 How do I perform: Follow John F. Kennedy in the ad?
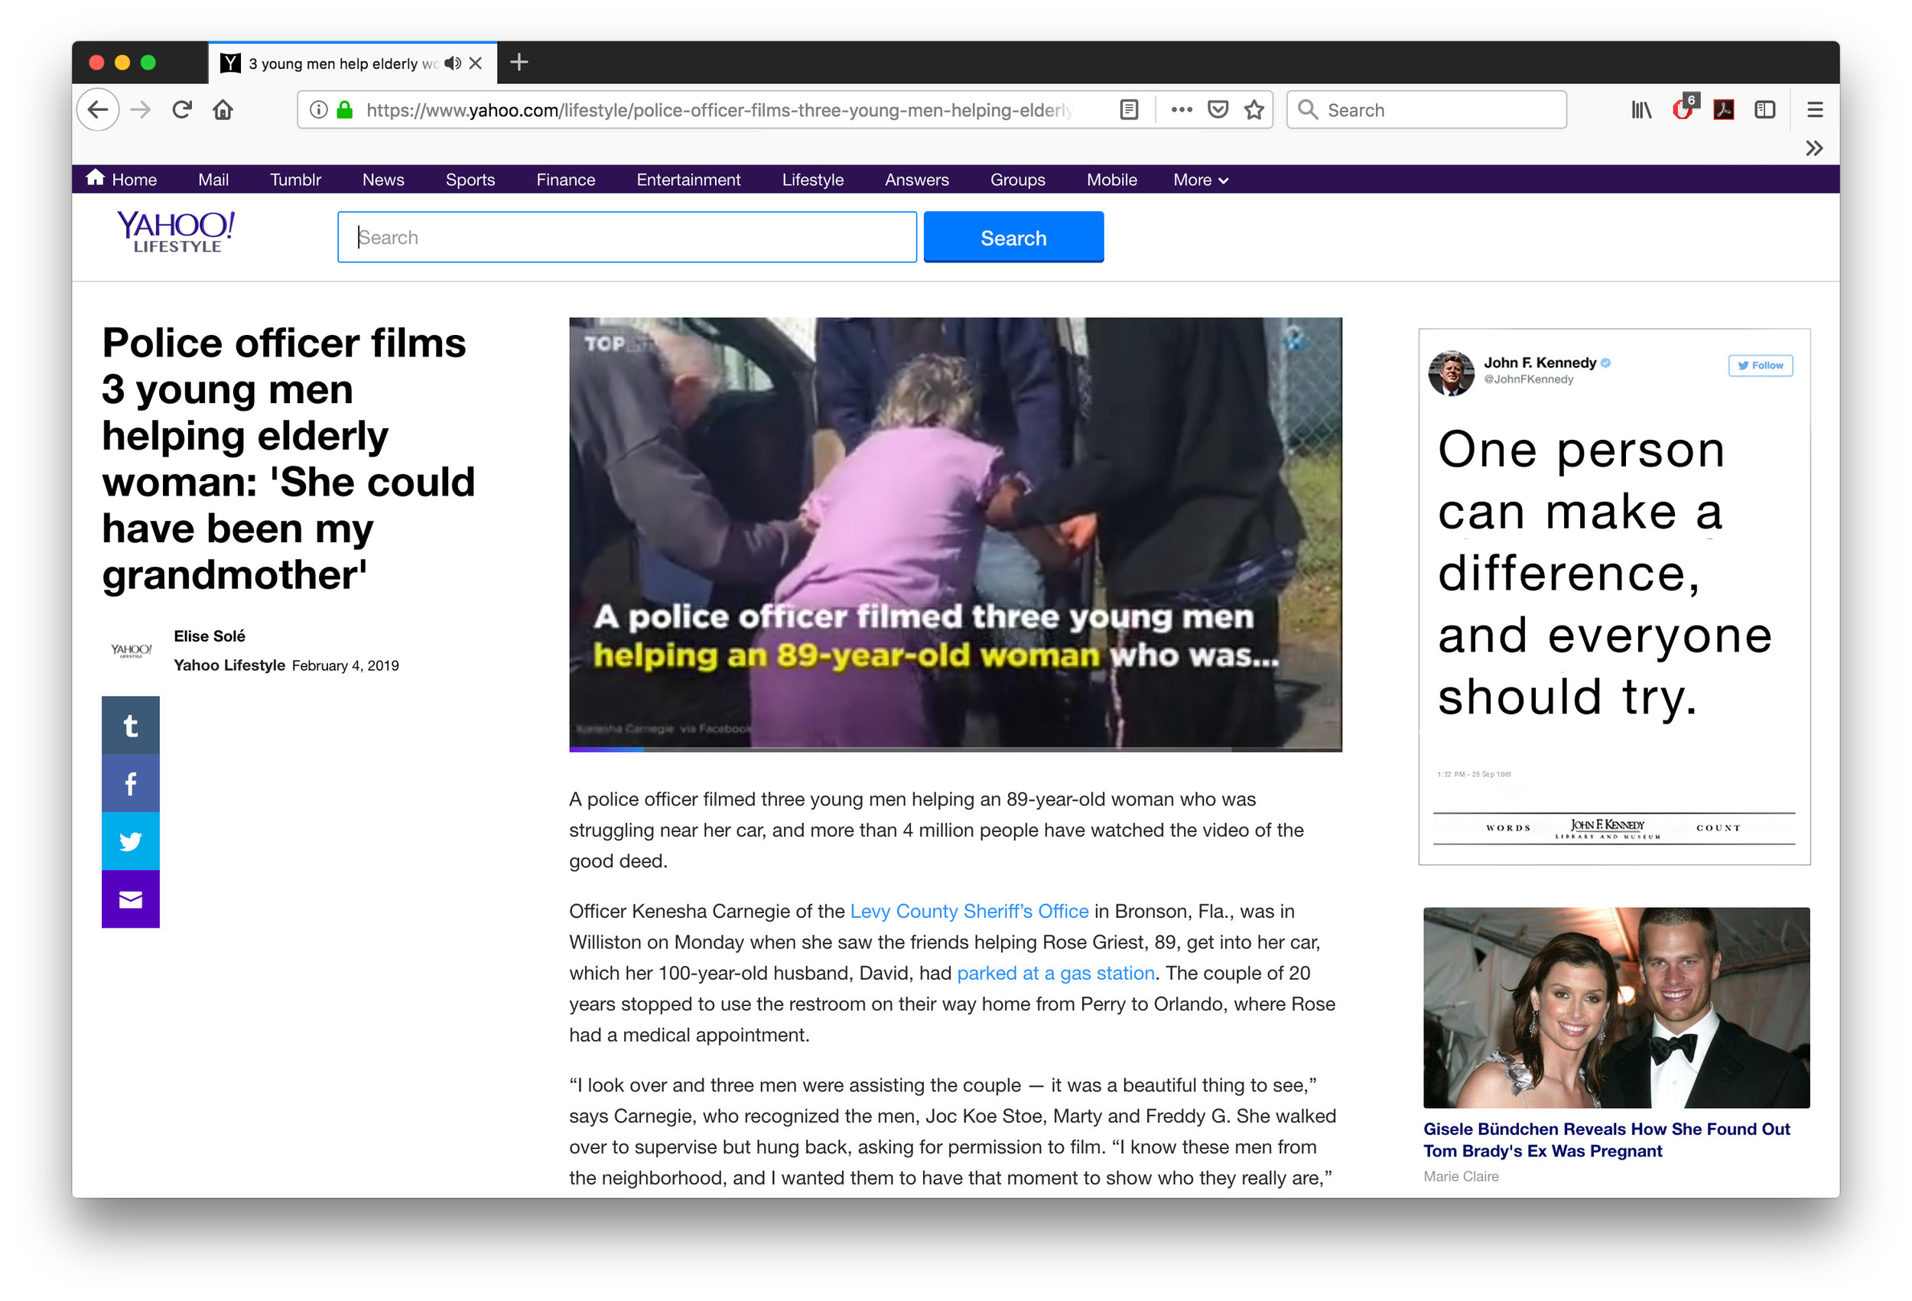tap(1760, 366)
